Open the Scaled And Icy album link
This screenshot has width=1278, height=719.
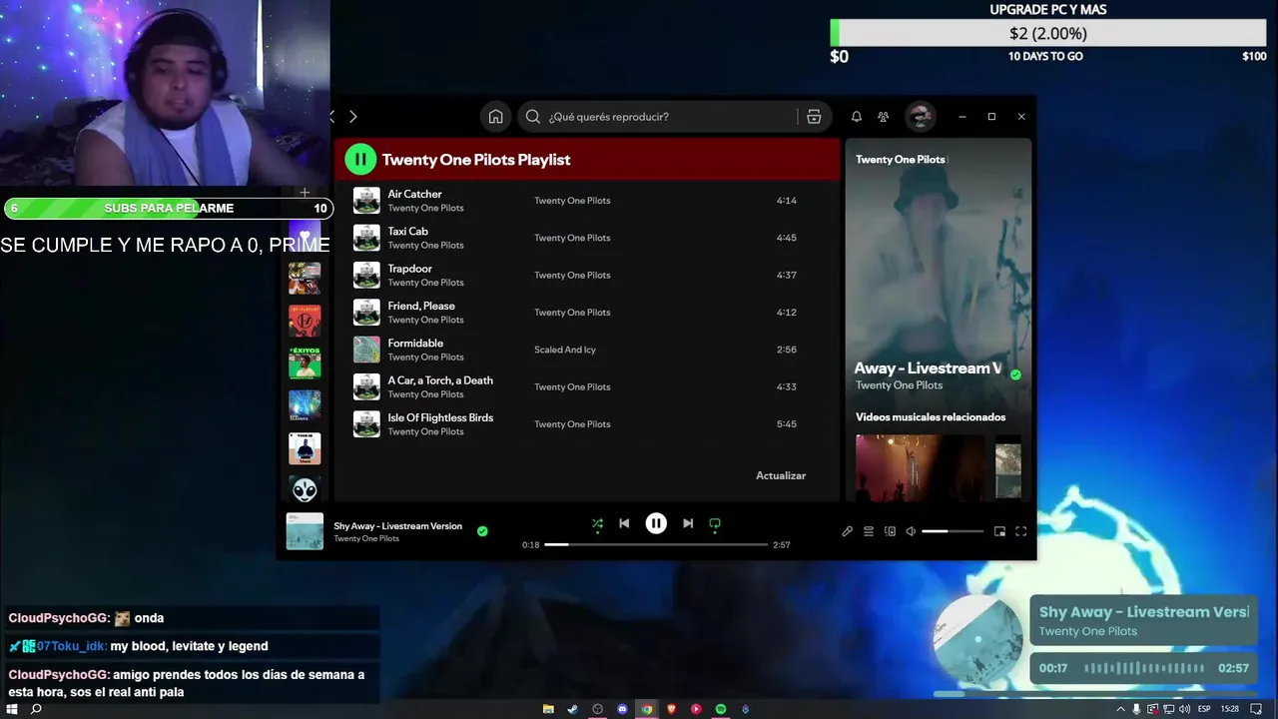tap(565, 350)
